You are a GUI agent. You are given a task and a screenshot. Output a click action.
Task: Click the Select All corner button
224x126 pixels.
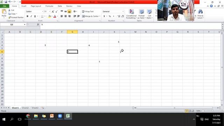click(x=2, y=32)
